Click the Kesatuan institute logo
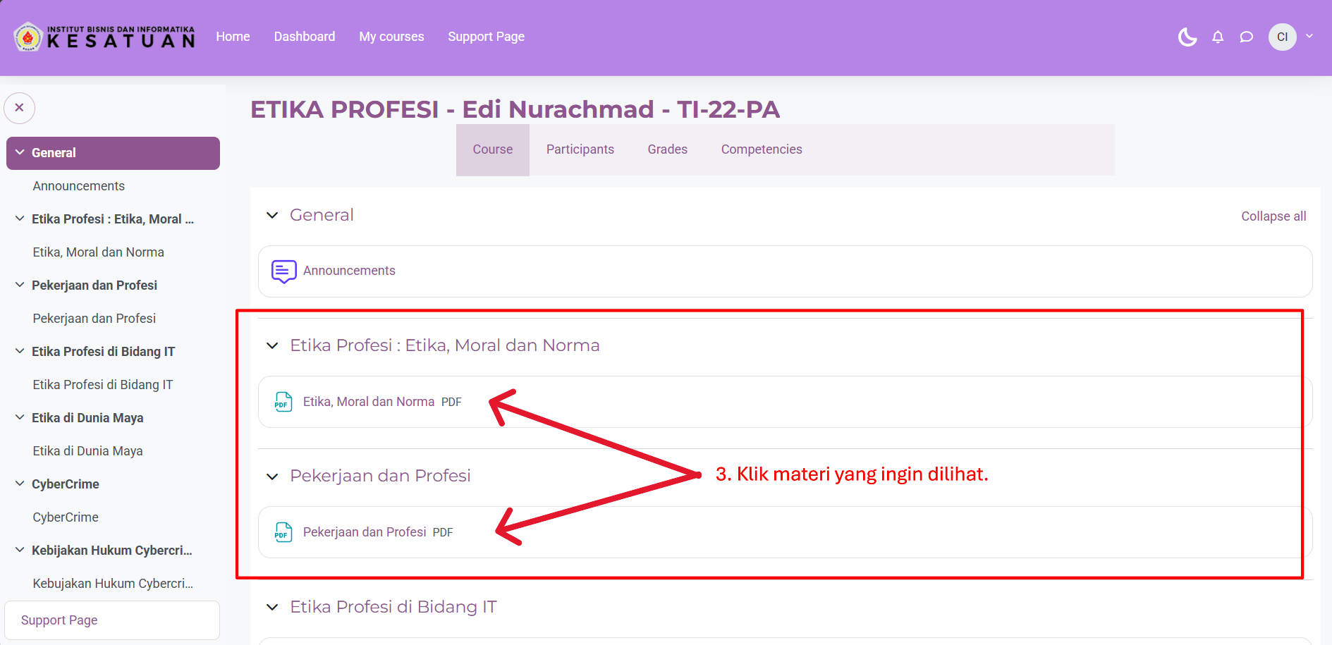This screenshot has width=1332, height=645. pyautogui.click(x=104, y=37)
